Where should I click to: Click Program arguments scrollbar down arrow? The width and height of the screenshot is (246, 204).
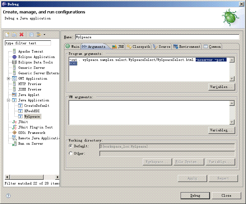tap(232, 79)
